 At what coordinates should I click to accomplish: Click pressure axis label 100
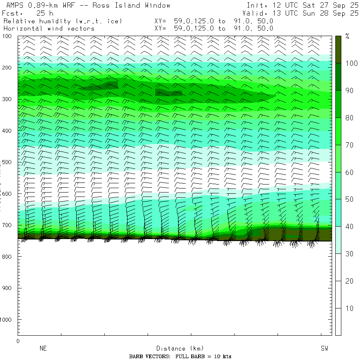[x=7, y=36]
